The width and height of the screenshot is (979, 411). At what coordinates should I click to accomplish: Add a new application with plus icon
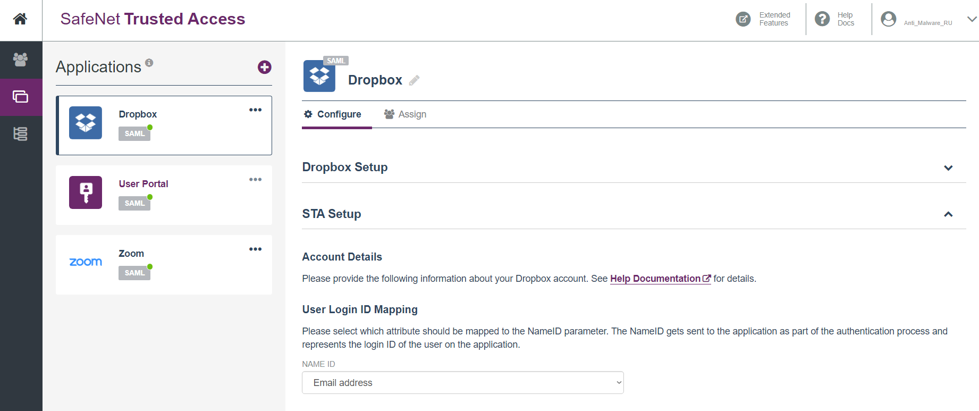pos(265,67)
